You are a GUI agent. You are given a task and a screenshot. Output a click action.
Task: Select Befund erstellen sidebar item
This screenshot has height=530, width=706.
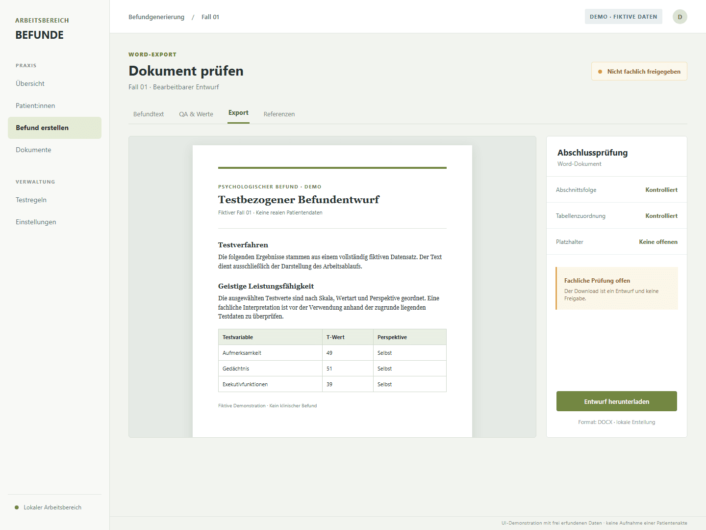tap(54, 128)
